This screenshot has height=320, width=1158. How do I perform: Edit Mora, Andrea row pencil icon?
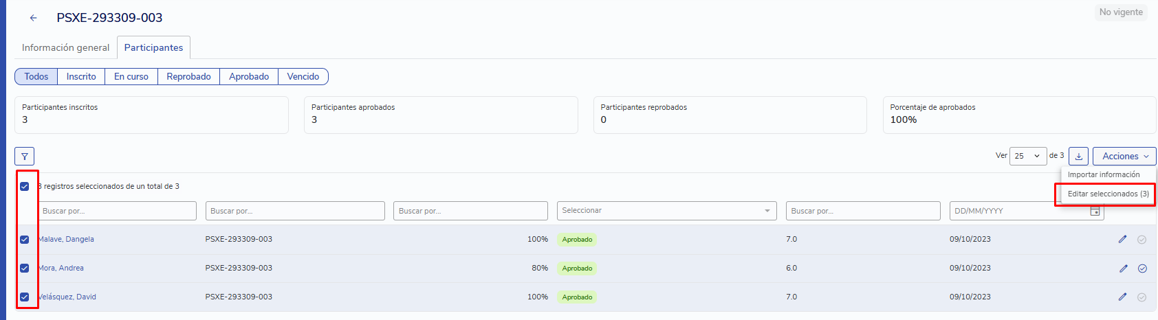point(1122,268)
